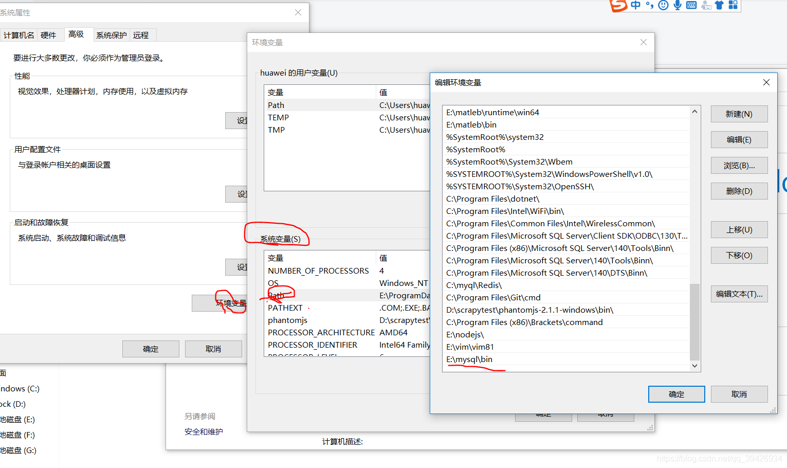
Task: Select the E:\vim\vim81 entry
Action: point(566,347)
